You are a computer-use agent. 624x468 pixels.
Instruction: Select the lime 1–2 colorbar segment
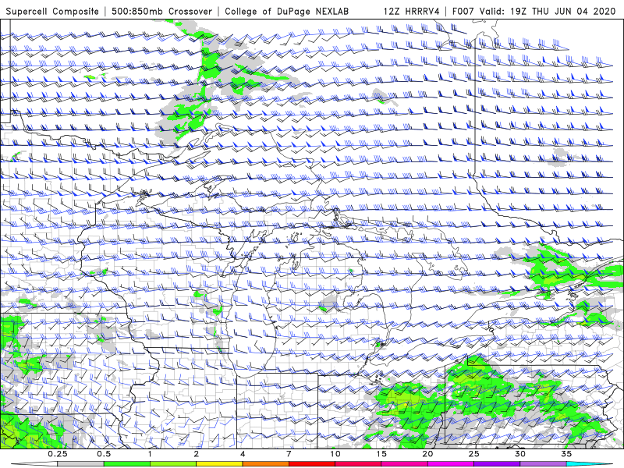[x=173, y=464]
